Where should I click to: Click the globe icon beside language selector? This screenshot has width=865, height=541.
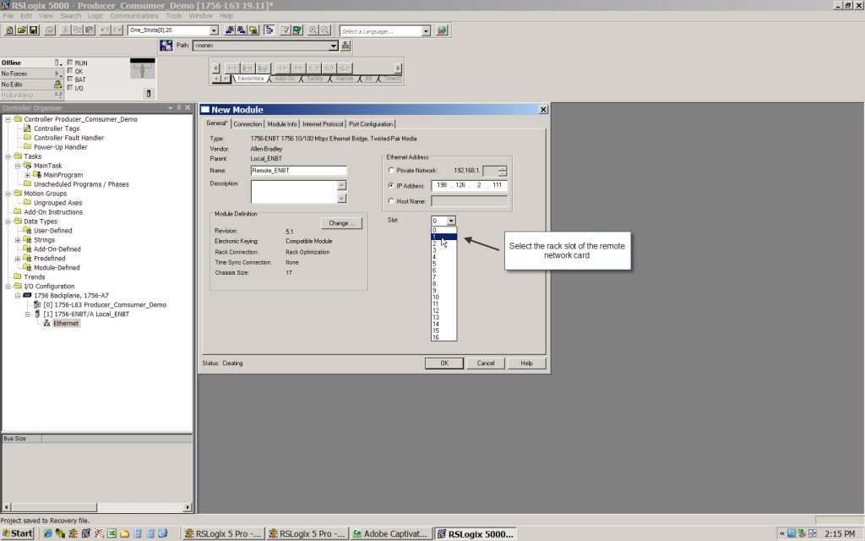(x=442, y=30)
